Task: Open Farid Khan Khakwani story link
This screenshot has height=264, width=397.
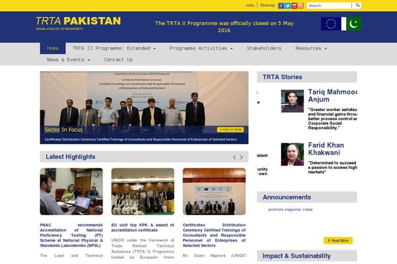Action: tap(326, 148)
